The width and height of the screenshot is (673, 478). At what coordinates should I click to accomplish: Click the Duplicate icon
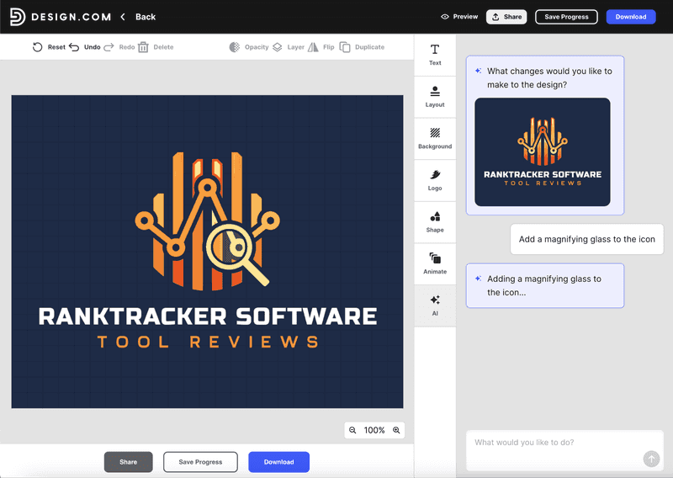(x=345, y=47)
